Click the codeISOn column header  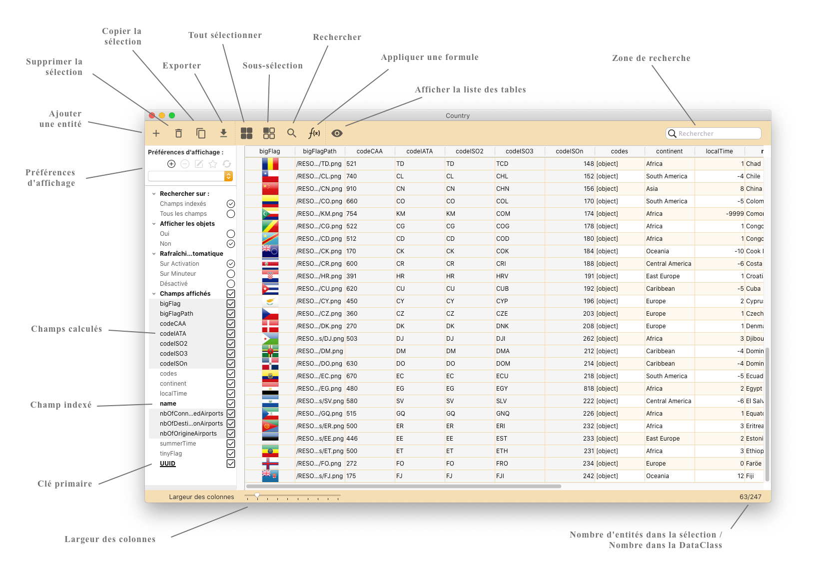pos(570,151)
